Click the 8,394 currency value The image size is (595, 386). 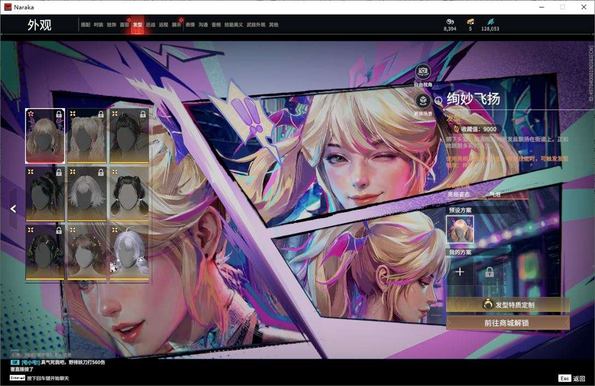coord(450,29)
